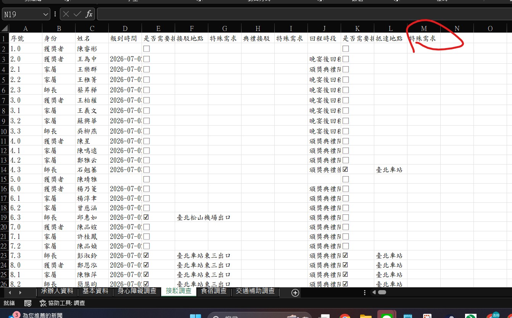
Task: Click the horizontal scrollbar left arrow
Action: 374,292
